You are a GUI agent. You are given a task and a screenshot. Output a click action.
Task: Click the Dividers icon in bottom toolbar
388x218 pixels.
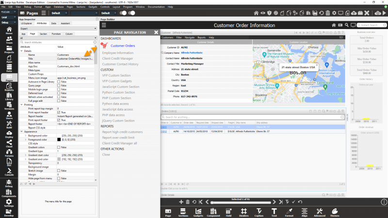point(243,211)
